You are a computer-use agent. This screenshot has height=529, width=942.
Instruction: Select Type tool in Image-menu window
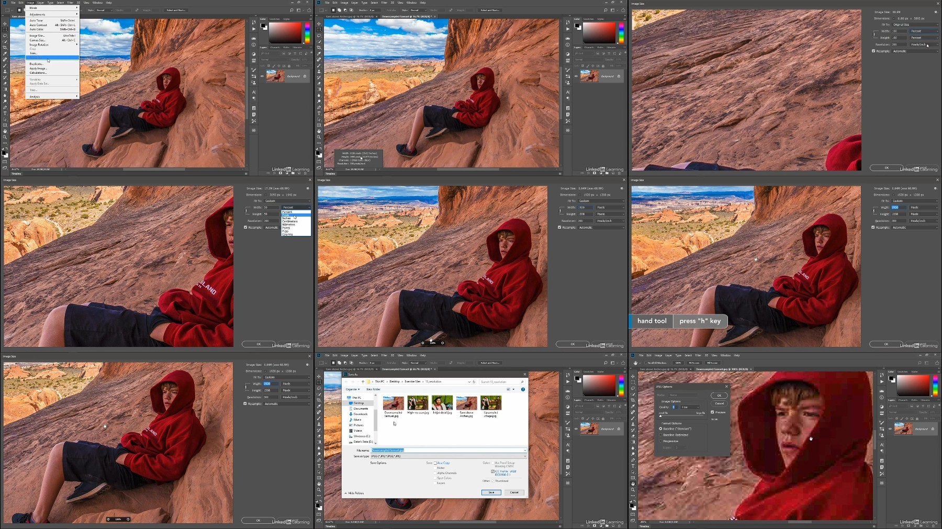click(x=5, y=114)
